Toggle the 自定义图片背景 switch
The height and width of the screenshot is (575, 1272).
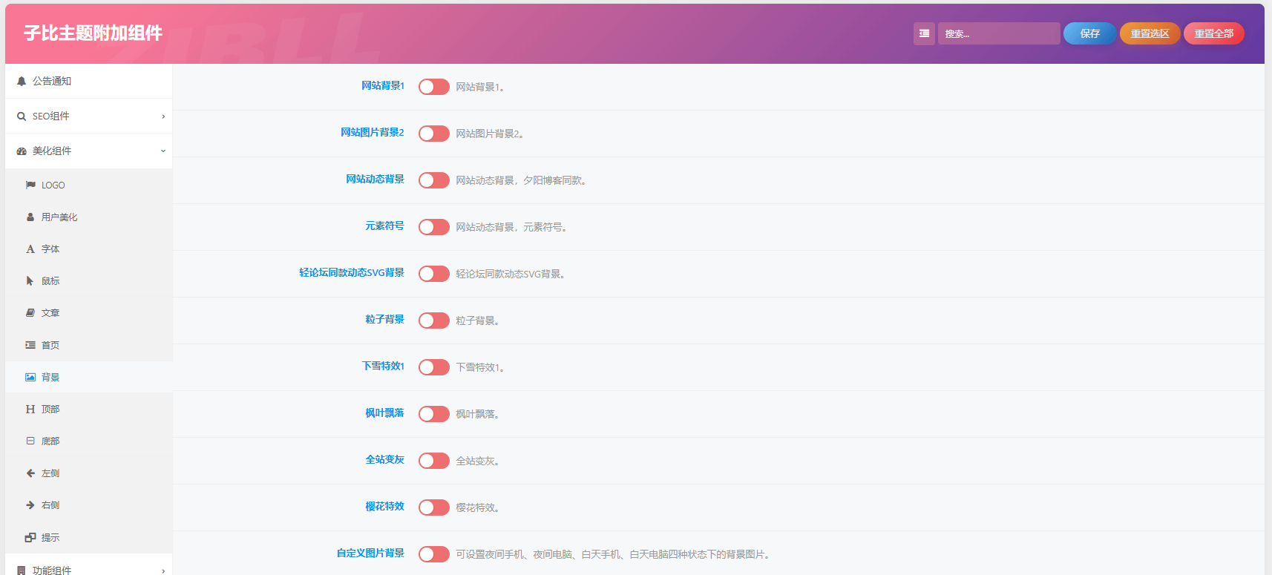(x=434, y=554)
